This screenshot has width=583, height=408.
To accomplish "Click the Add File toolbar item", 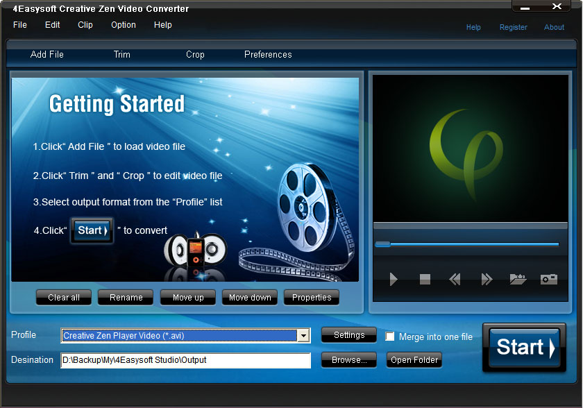I will coord(47,55).
